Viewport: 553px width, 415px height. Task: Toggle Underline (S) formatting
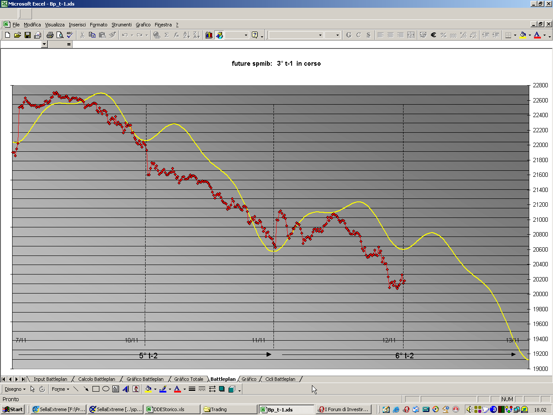[x=369, y=35]
